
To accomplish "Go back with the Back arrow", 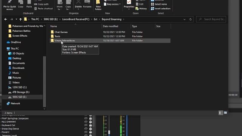I will click(x=6, y=19).
